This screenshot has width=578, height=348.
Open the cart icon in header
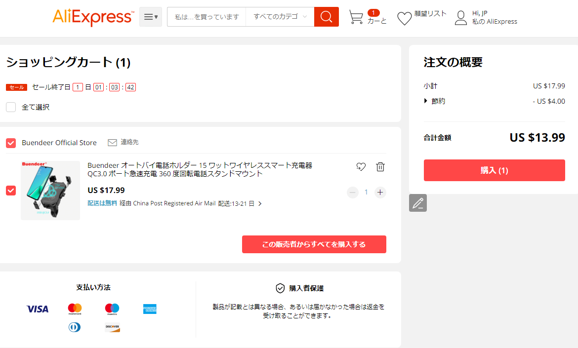pyautogui.click(x=356, y=17)
